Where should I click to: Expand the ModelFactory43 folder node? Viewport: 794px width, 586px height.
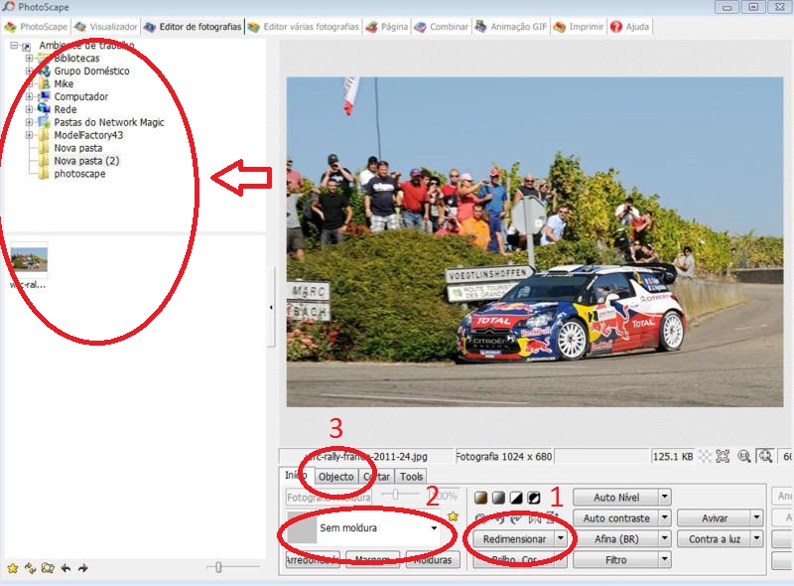pos(29,135)
